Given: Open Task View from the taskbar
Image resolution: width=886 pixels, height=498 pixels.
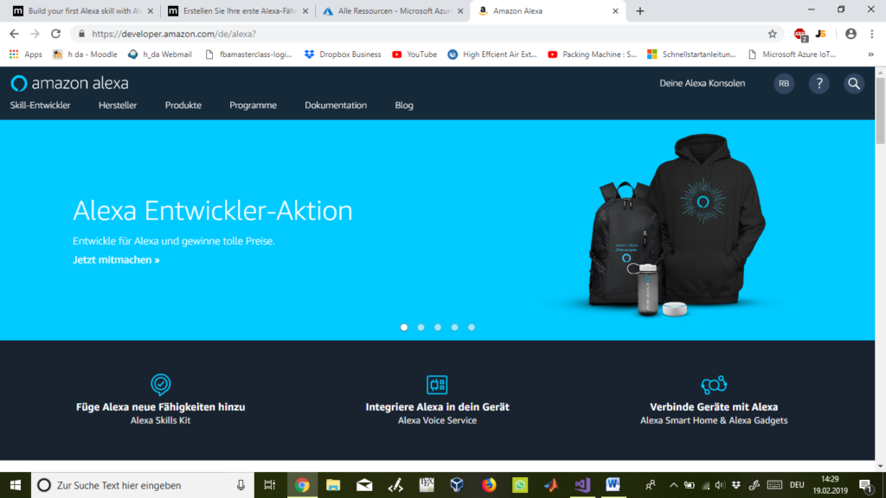Looking at the screenshot, I should pyautogui.click(x=270, y=485).
